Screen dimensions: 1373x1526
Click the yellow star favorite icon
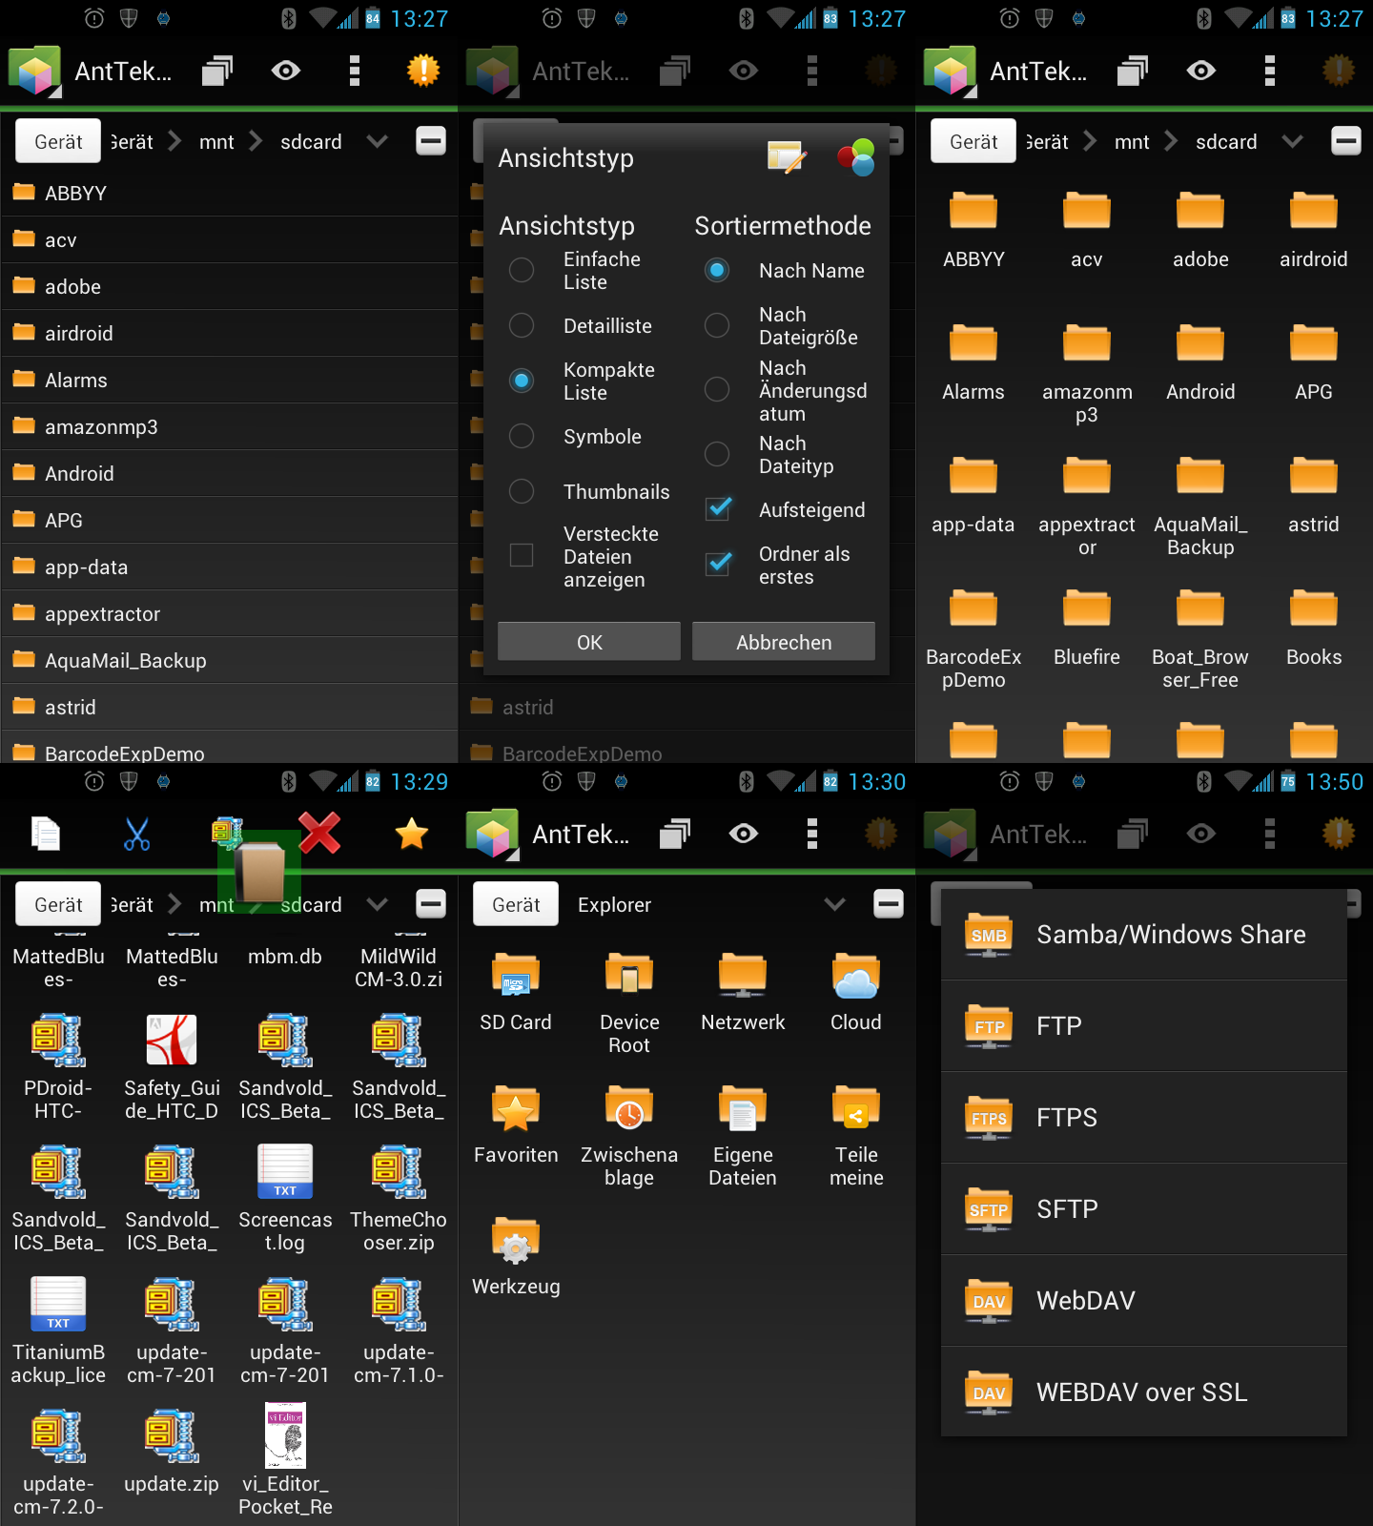(411, 835)
